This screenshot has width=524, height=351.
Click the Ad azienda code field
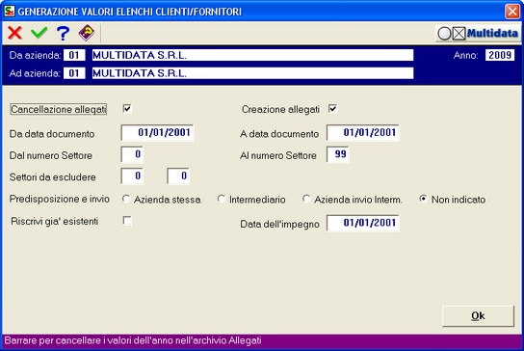pos(74,73)
